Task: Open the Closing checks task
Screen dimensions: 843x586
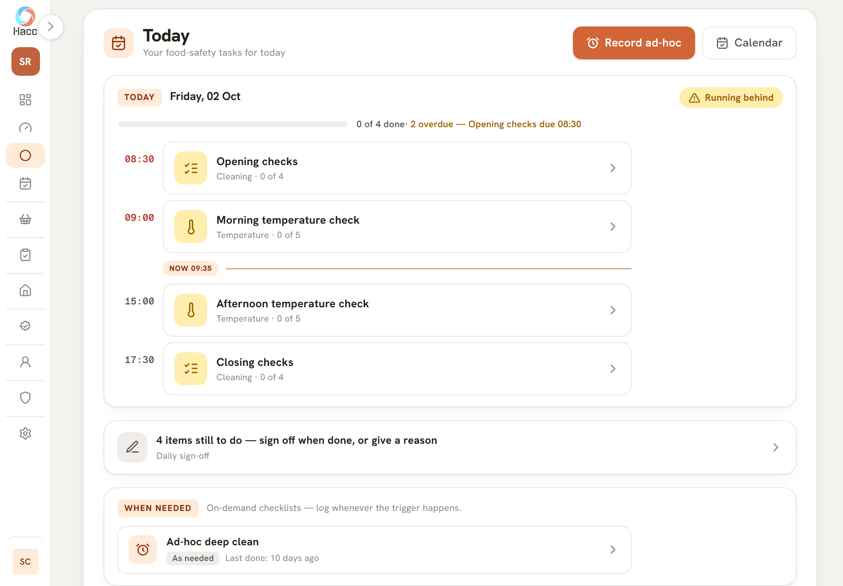Action: (x=397, y=369)
